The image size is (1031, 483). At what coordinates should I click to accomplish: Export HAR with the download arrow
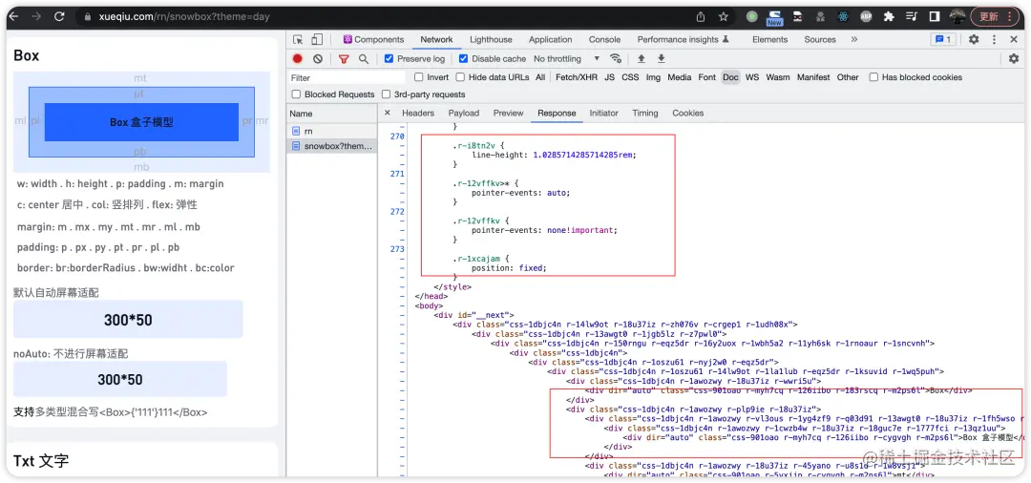tap(661, 58)
